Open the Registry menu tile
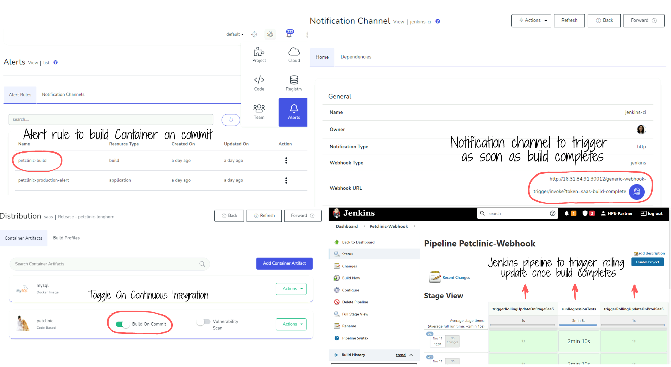 coord(294,83)
